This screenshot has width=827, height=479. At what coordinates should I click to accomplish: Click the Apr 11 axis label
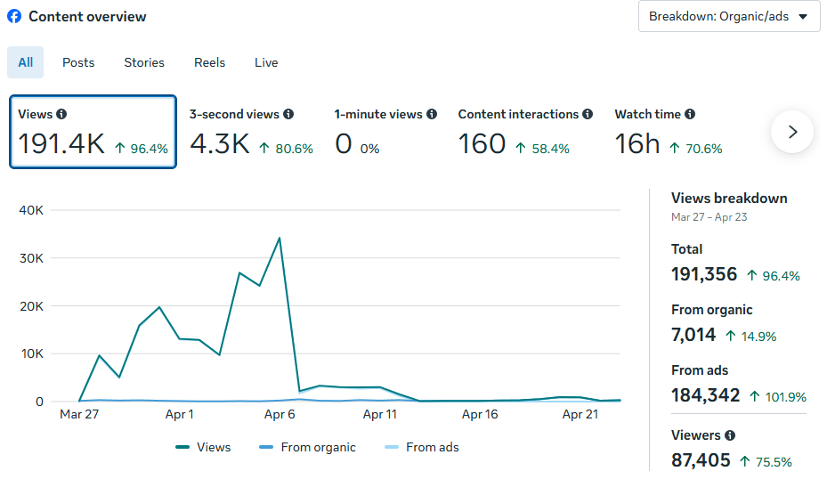click(x=380, y=414)
